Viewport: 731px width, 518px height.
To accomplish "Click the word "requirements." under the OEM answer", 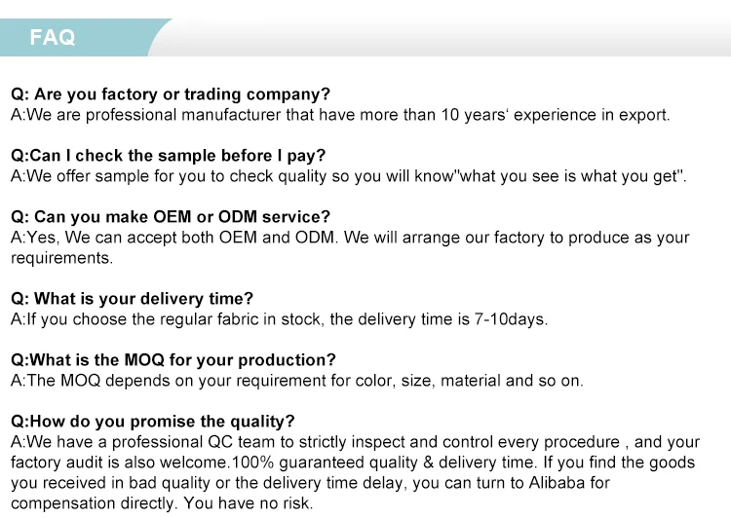I will pyautogui.click(x=62, y=258).
